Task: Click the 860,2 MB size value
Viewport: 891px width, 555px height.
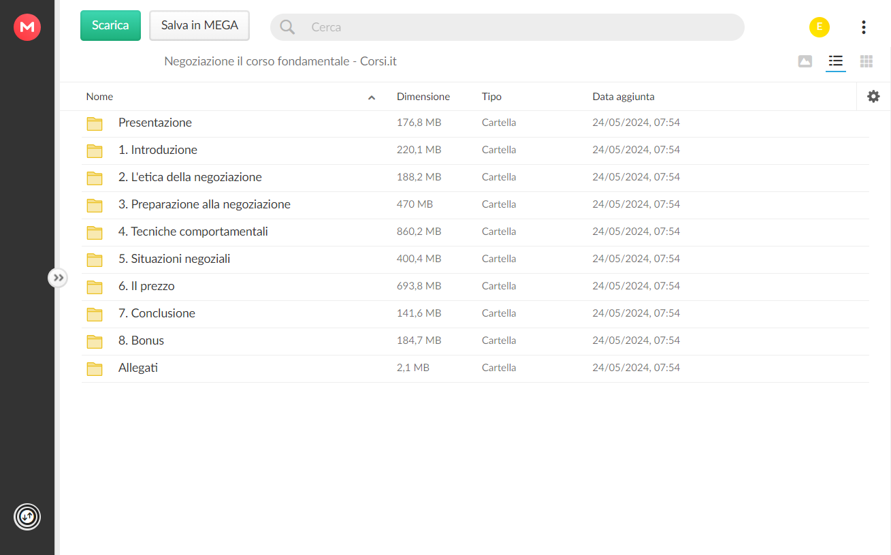Action: (x=419, y=232)
